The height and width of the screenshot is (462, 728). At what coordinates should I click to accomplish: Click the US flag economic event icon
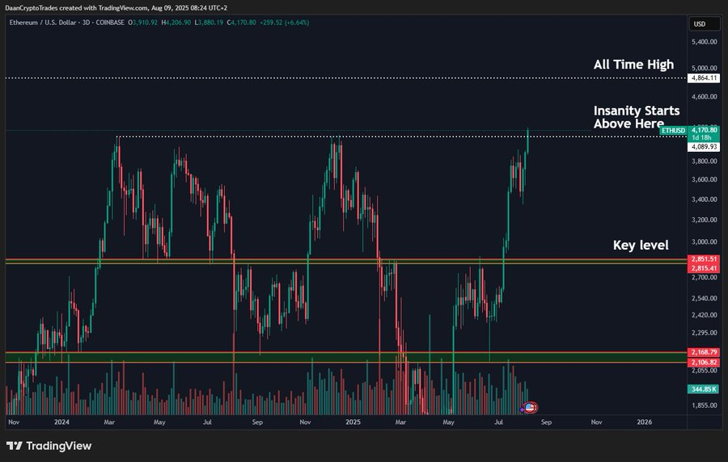coord(530,408)
